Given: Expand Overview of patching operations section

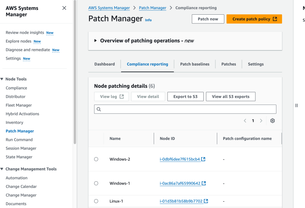Looking at the screenshot, I should tap(96, 41).
